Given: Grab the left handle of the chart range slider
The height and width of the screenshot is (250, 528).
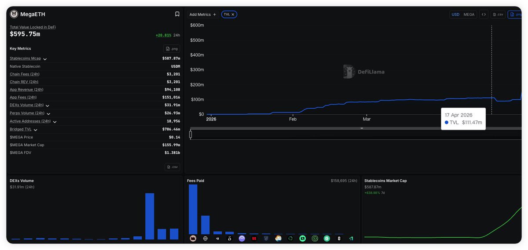Looking at the screenshot, I should 191,134.
